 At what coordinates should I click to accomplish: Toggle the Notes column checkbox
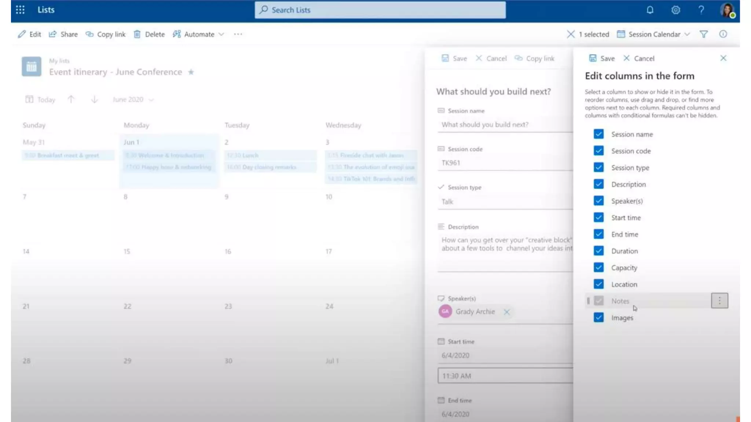tap(598, 301)
